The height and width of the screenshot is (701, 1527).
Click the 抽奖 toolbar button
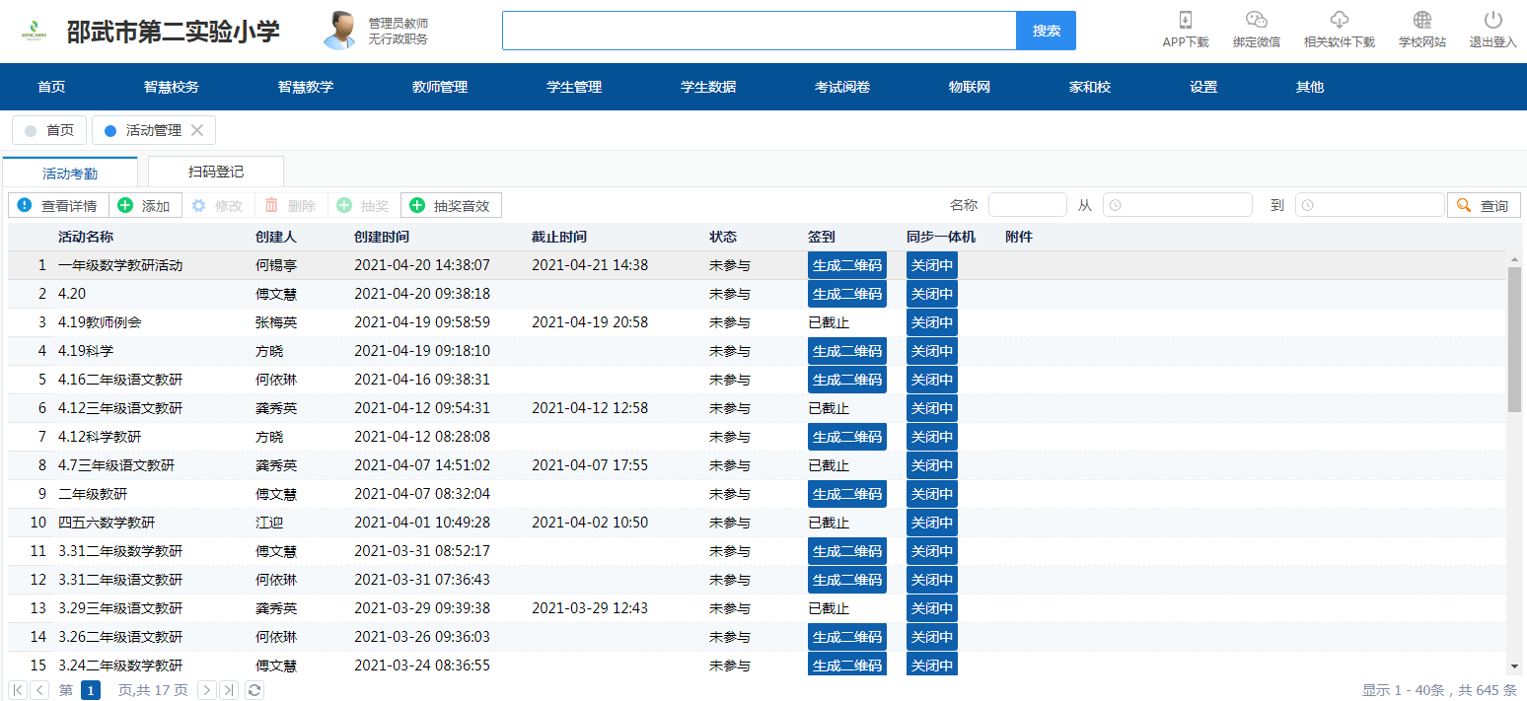pyautogui.click(x=364, y=205)
